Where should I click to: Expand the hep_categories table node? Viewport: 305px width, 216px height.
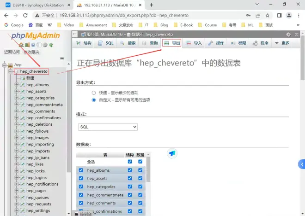pyautogui.click(x=17, y=98)
